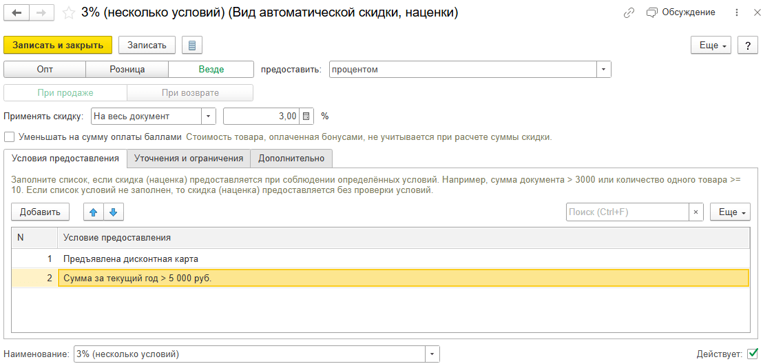
Task: Click the search field 'Поиск (Ctrl+F)'
Action: pyautogui.click(x=627, y=212)
